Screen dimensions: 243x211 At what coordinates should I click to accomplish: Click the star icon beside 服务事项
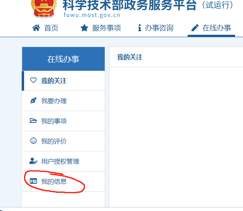coord(84,28)
